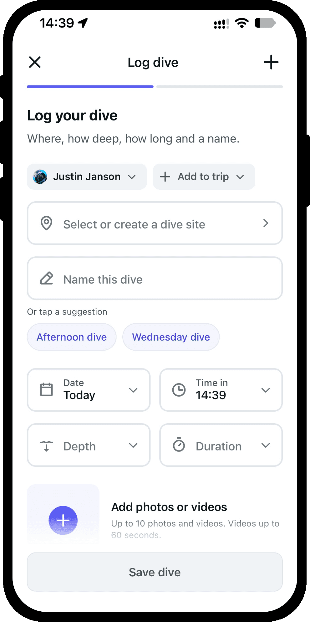310x622 pixels.
Task: Tap the 14:39 Time in value
Action: [x=211, y=395]
